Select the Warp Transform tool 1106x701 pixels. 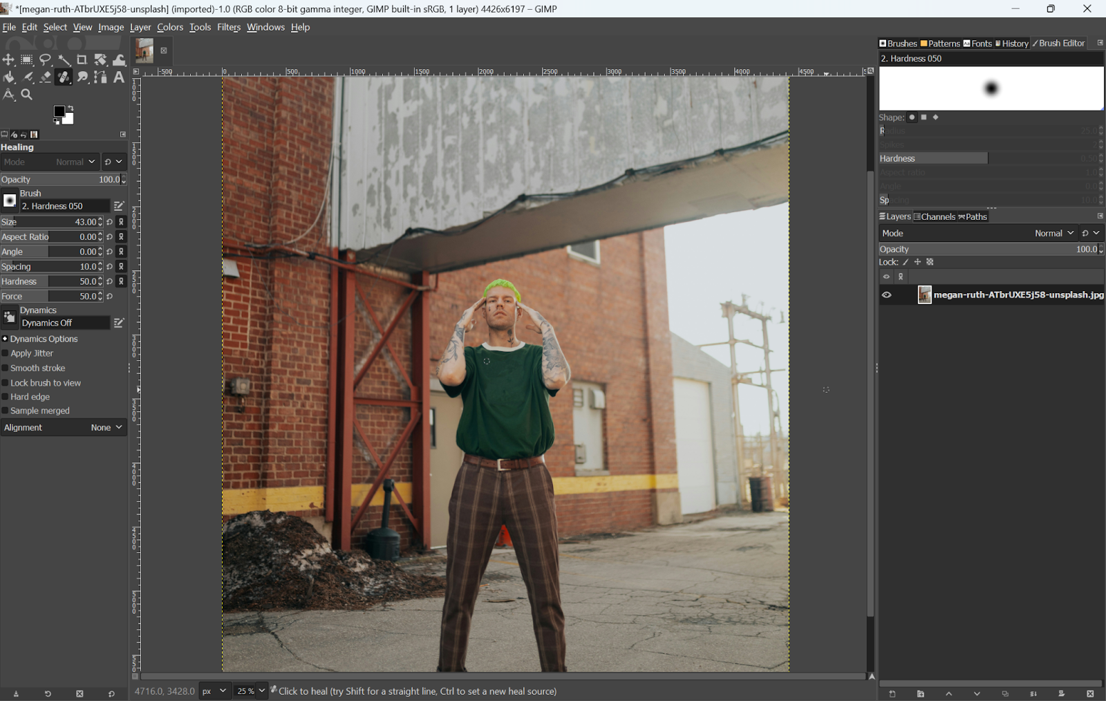pos(120,60)
